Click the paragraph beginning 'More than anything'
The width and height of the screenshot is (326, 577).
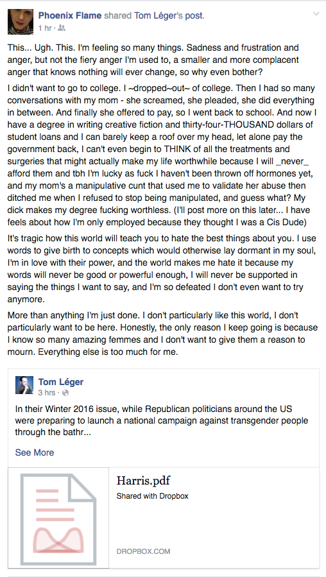[x=162, y=334]
